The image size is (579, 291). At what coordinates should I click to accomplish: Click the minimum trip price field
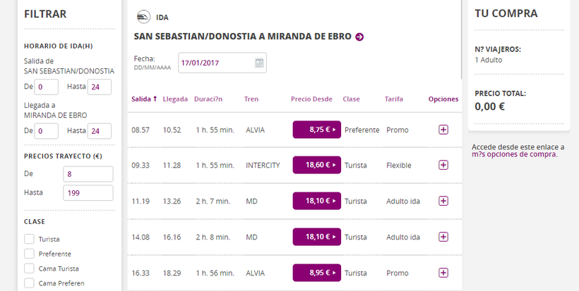[x=88, y=174]
